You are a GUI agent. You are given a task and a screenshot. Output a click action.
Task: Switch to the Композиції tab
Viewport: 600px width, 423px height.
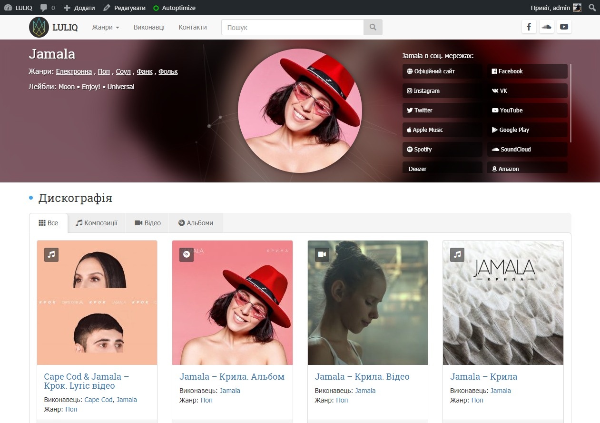click(x=97, y=223)
